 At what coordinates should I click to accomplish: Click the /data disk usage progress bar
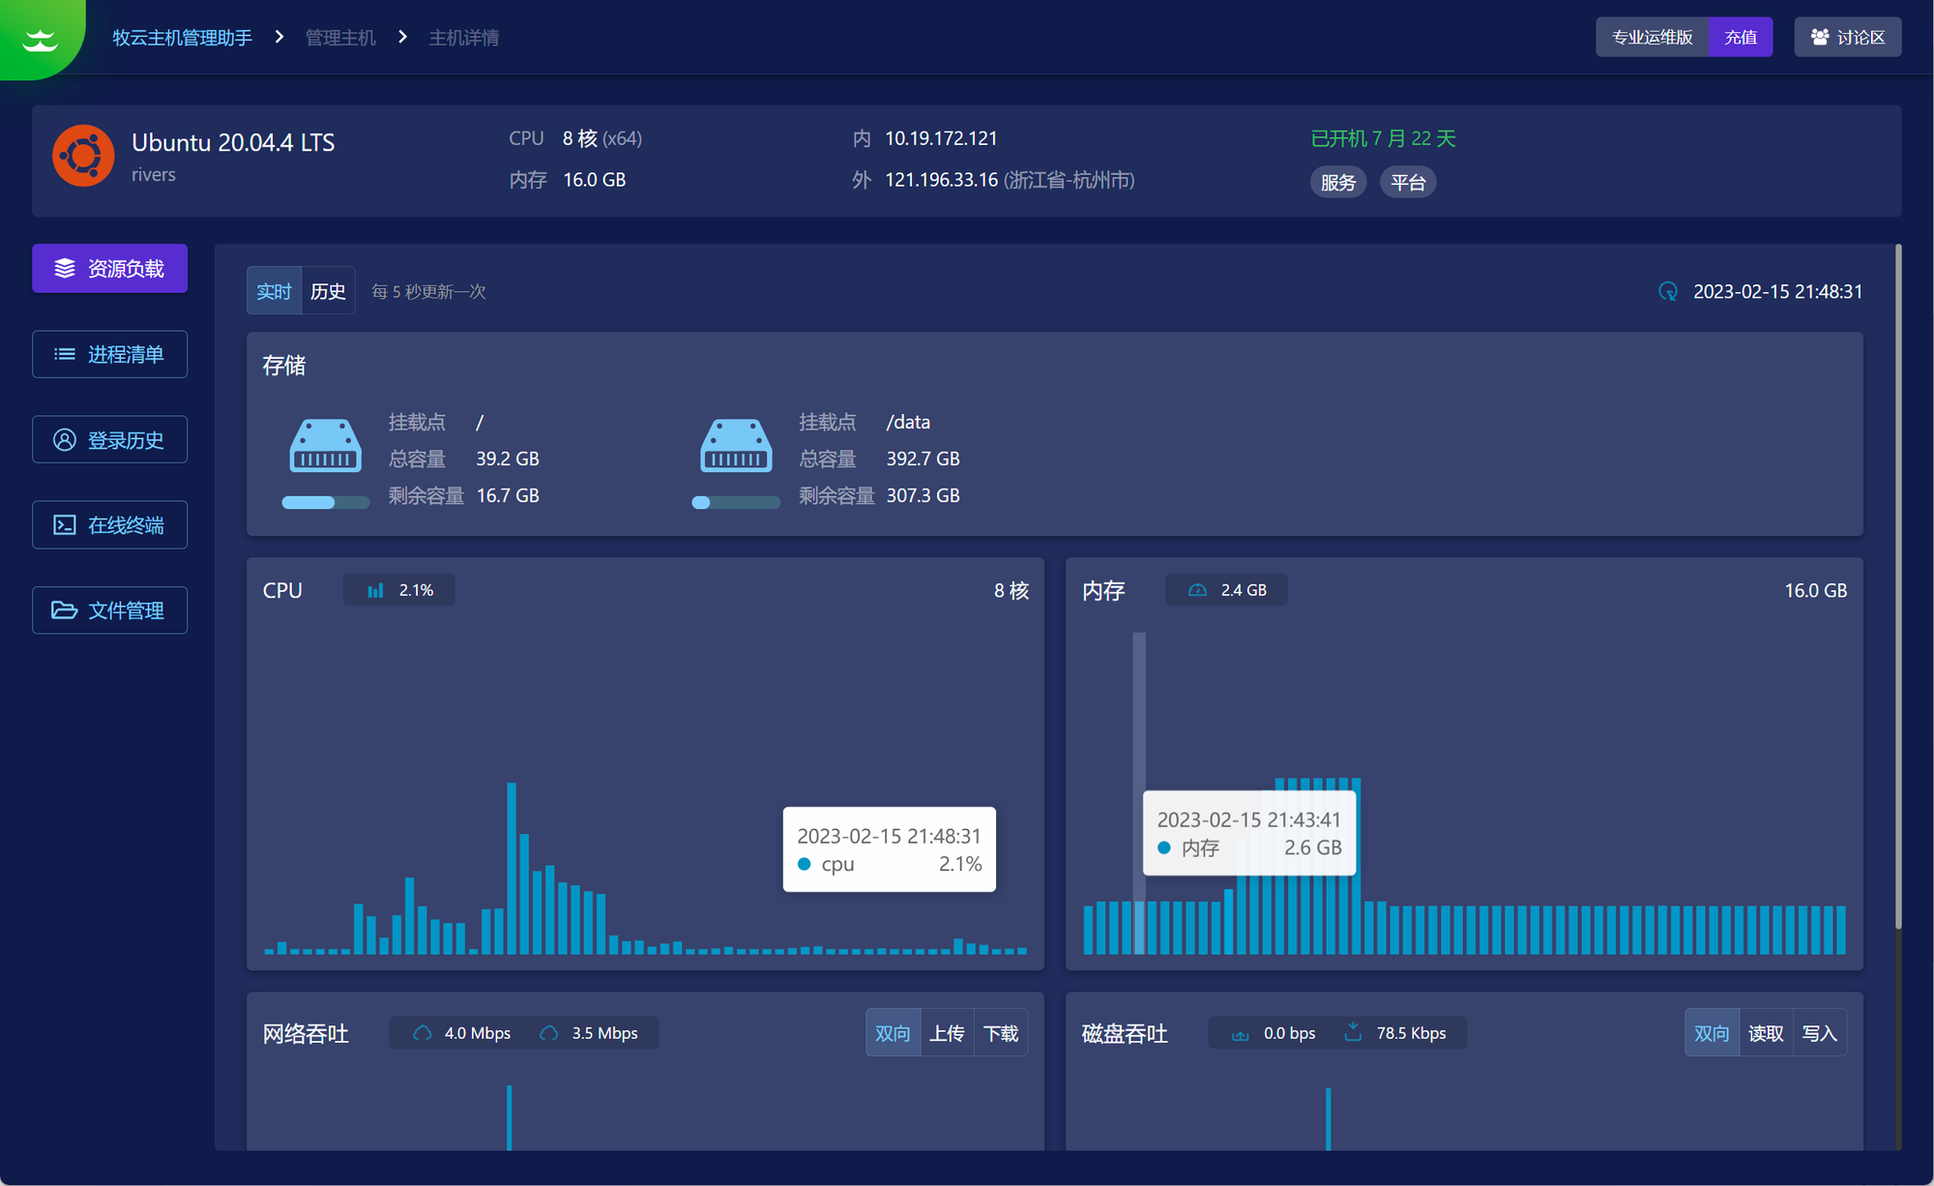coord(736,502)
